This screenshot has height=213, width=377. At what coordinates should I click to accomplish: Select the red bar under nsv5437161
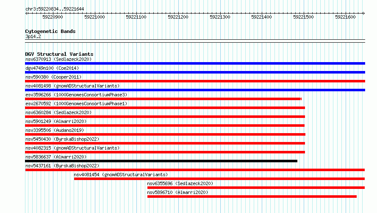195,170
